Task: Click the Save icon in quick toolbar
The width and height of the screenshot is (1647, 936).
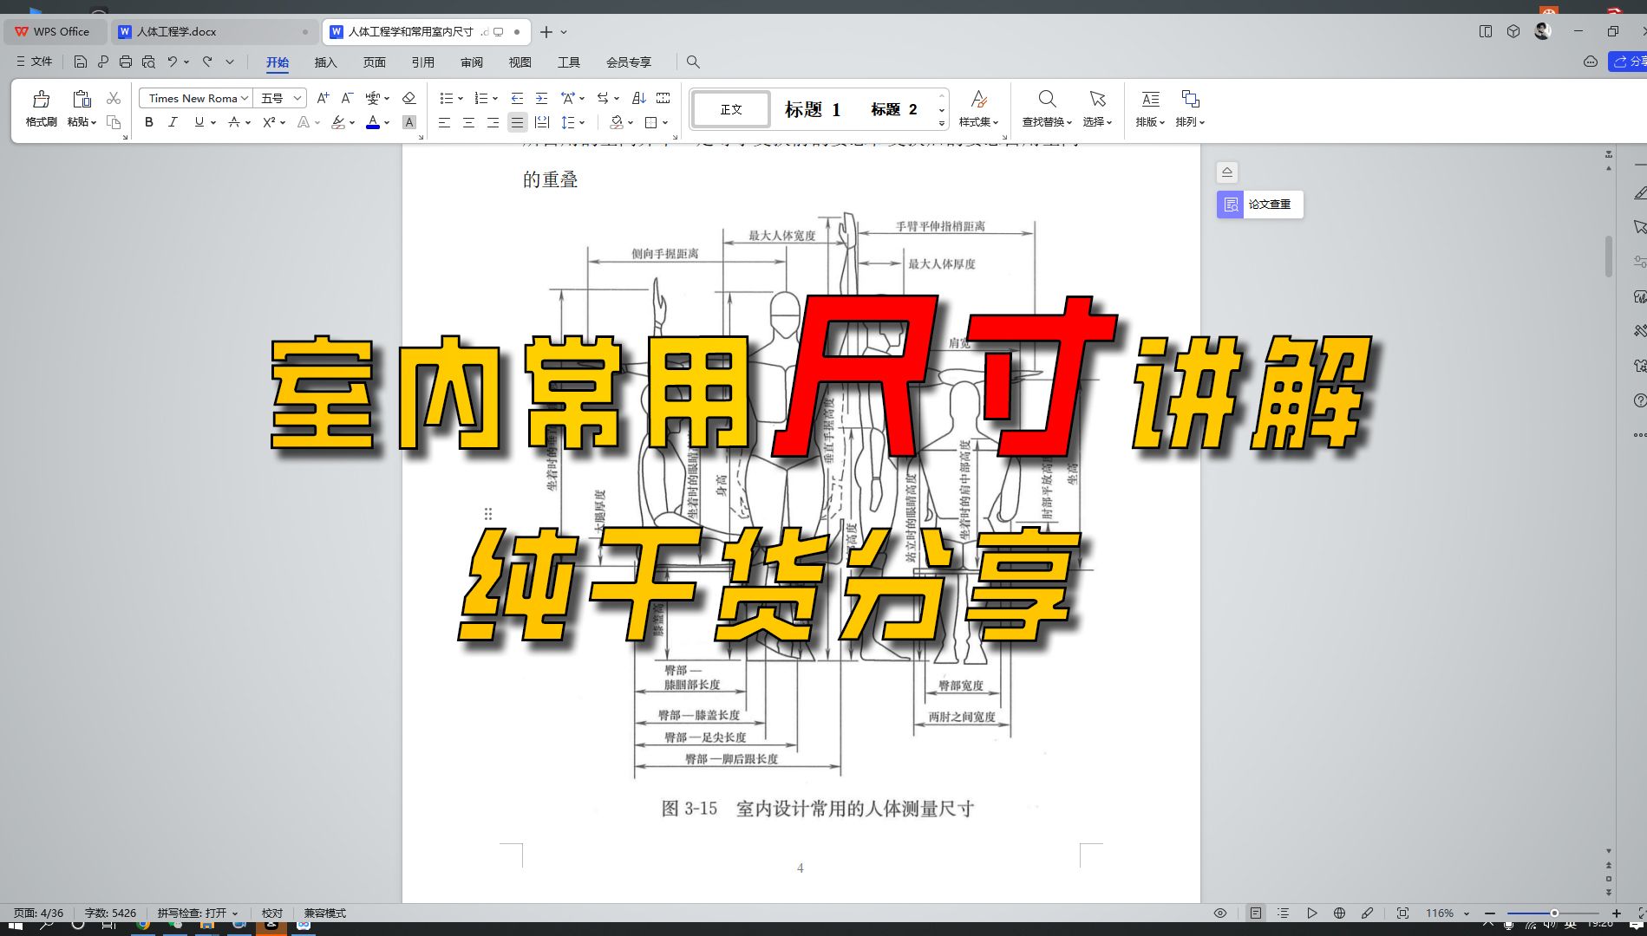Action: point(80,62)
